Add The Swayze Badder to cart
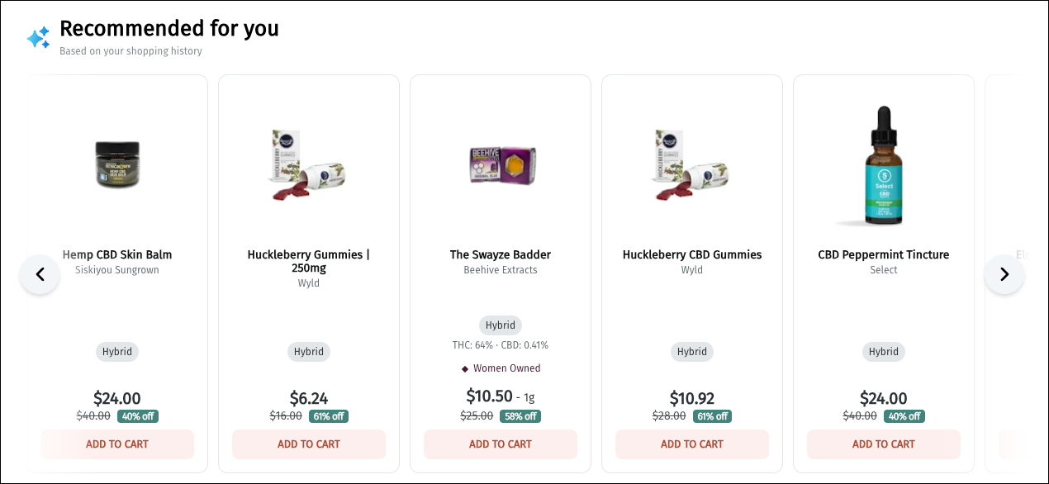1049x484 pixels. tap(501, 444)
